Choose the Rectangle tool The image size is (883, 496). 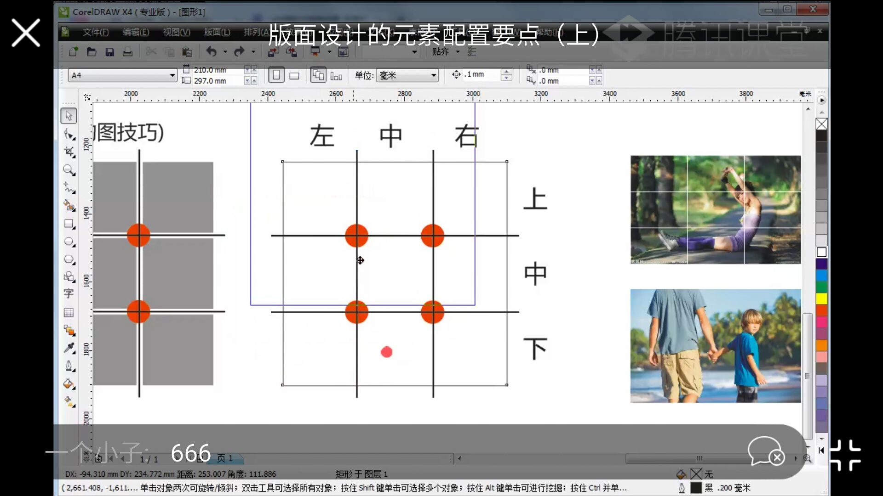click(x=69, y=224)
